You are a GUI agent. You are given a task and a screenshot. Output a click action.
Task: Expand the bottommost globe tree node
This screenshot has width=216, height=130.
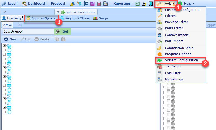(x=4, y=112)
